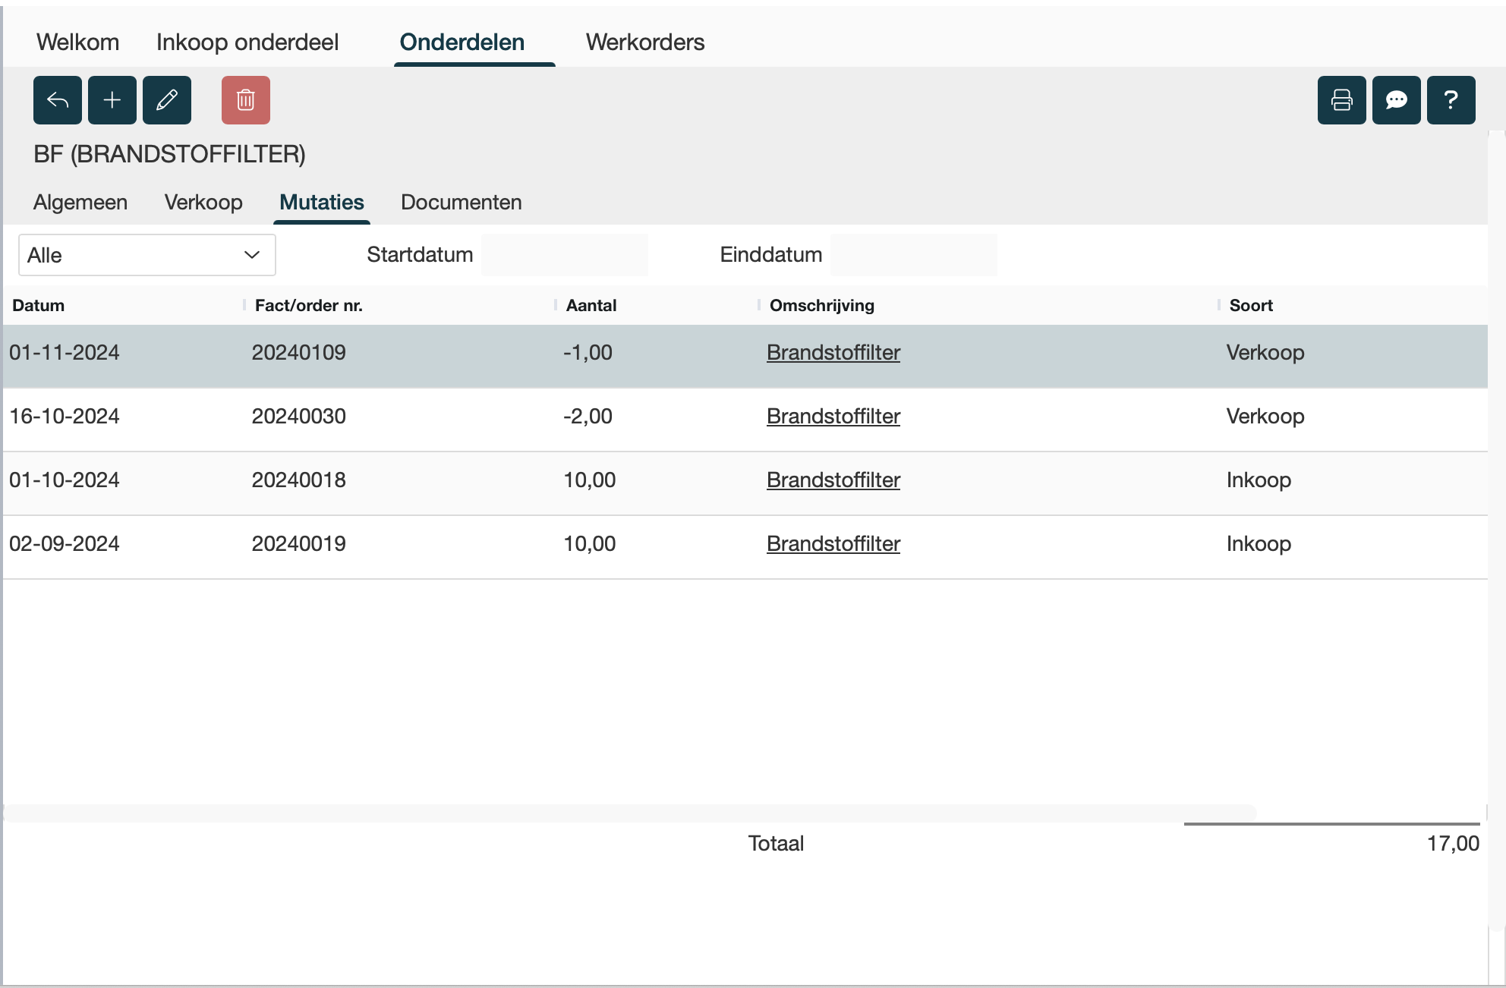Go to the Welkom tab

click(77, 42)
